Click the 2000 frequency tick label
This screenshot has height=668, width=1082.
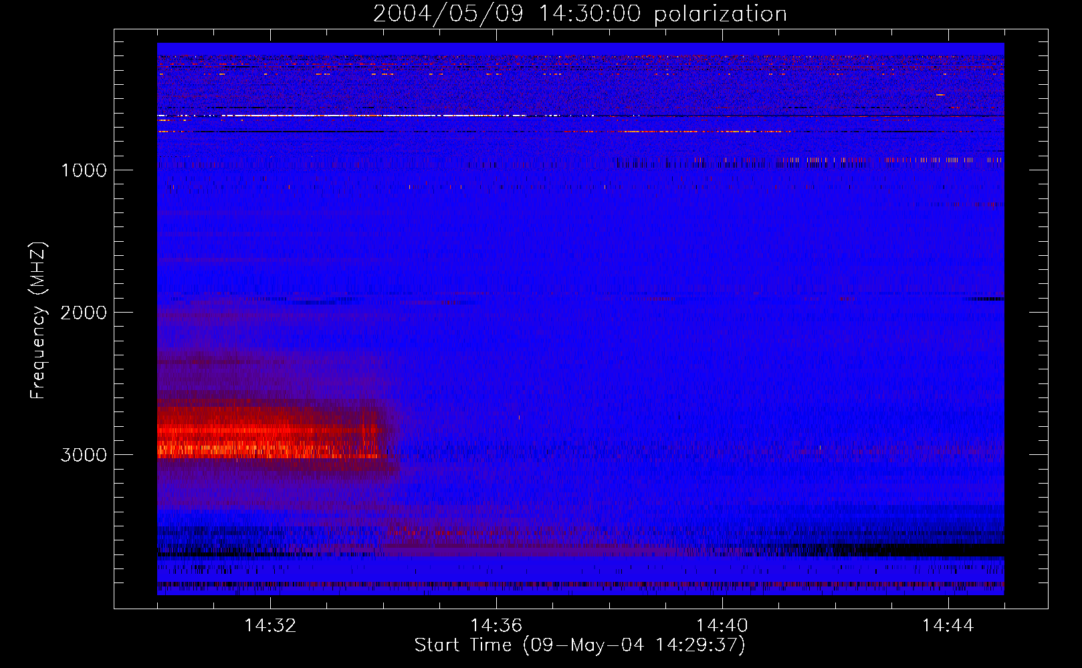(84, 313)
